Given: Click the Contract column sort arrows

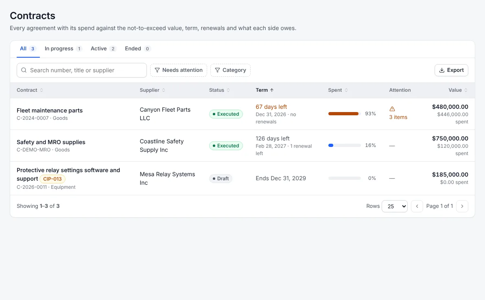Looking at the screenshot, I should [42, 90].
